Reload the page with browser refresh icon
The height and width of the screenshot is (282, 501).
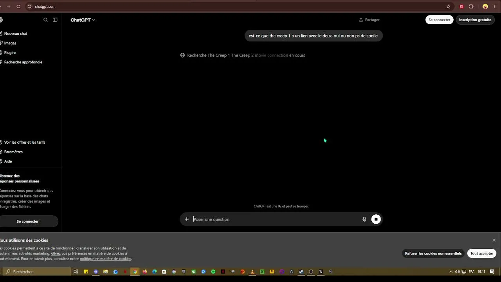18,6
